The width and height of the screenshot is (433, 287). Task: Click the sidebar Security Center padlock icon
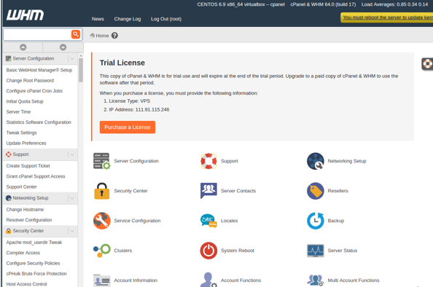click(x=9, y=231)
